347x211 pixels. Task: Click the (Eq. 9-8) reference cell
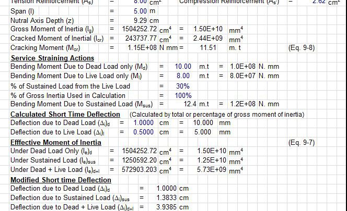[x=302, y=48]
